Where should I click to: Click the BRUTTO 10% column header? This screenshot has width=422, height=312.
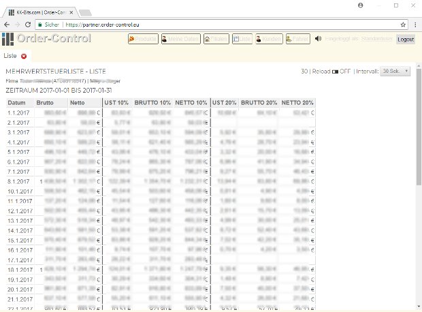[x=152, y=103]
